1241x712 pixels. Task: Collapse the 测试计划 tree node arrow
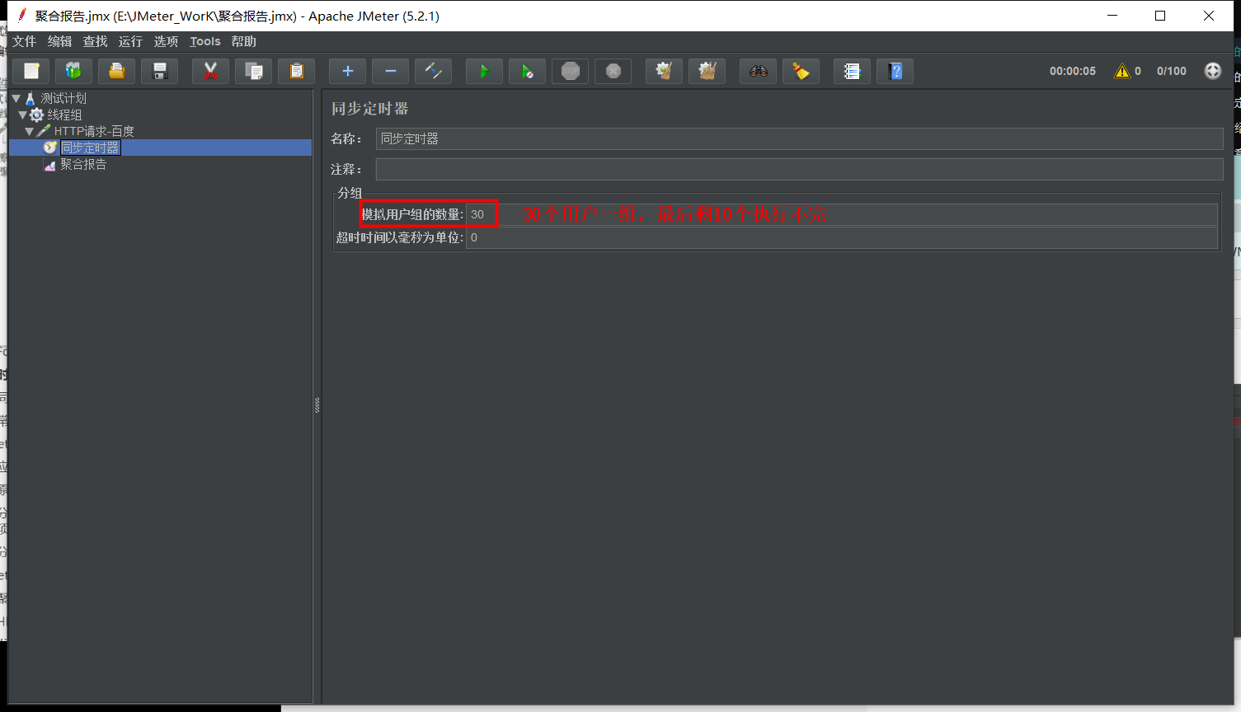(16, 98)
